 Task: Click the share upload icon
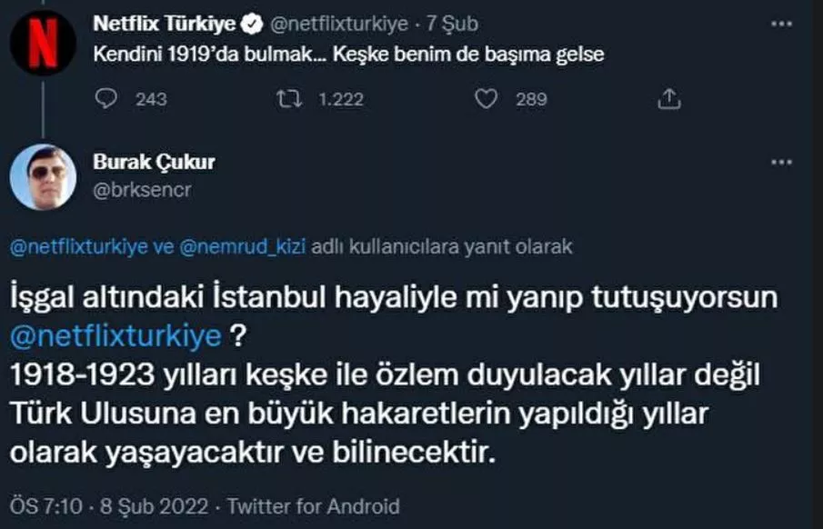click(x=668, y=98)
